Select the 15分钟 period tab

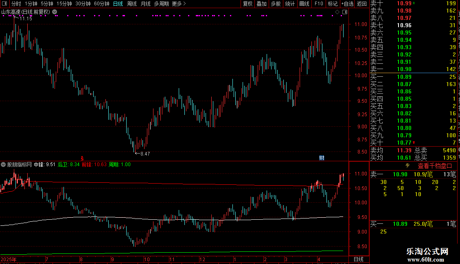pos(64,4)
